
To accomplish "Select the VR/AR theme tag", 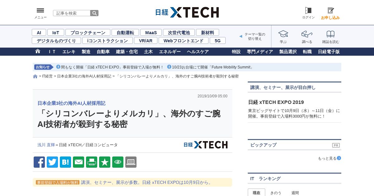I will point(146,40).
